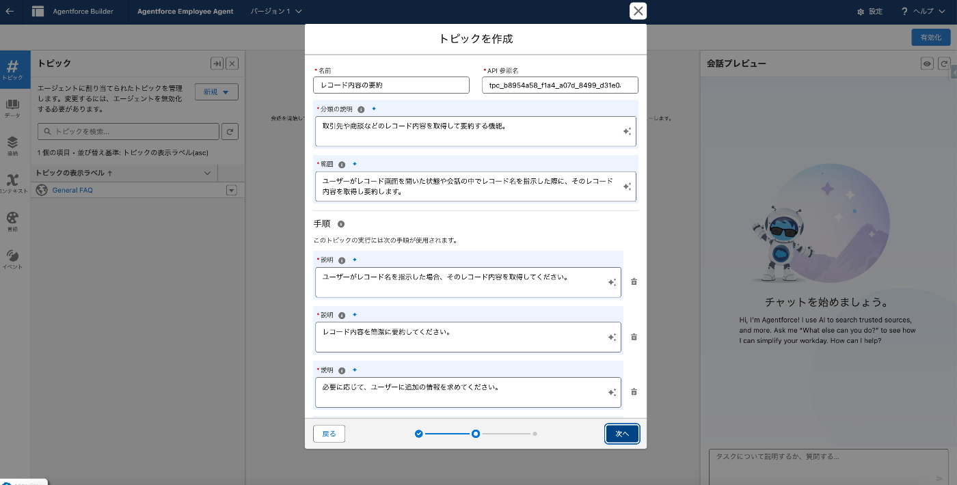Click the Agentforce Builder app icon

(x=38, y=12)
